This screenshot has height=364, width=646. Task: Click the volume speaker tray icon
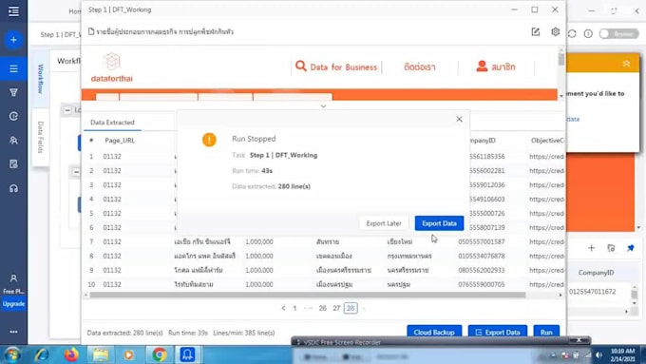tap(599, 354)
